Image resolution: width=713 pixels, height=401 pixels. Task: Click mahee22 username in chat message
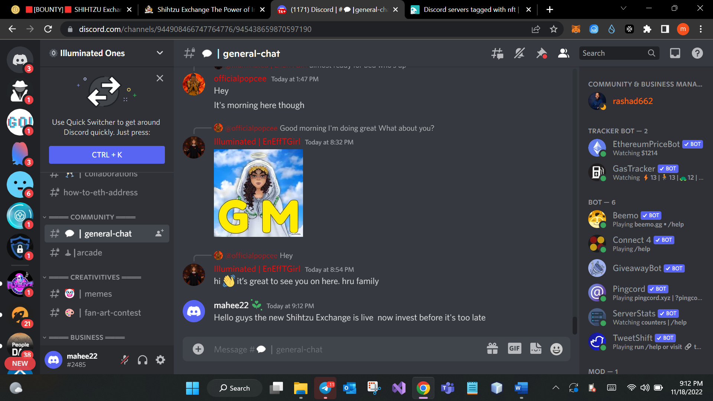point(231,305)
